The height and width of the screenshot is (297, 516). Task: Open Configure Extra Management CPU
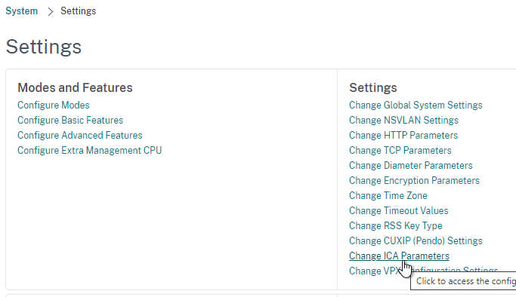(89, 150)
